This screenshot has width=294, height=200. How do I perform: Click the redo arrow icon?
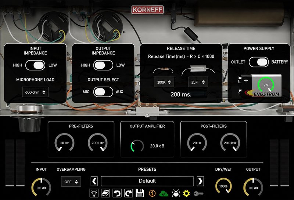(x=128, y=193)
